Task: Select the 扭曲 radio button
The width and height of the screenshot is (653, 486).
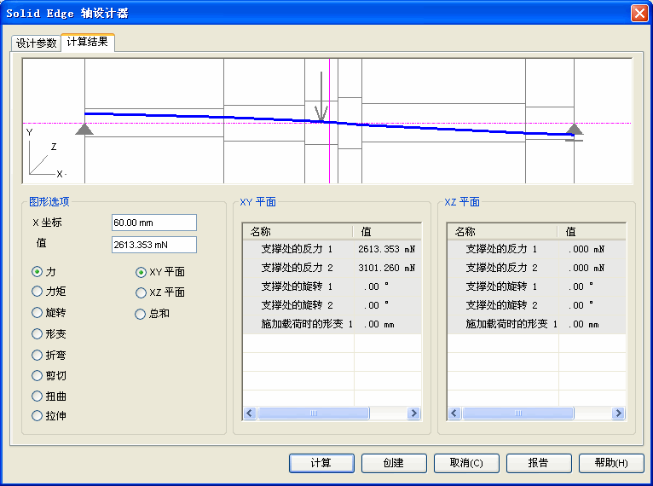Action: 38,396
